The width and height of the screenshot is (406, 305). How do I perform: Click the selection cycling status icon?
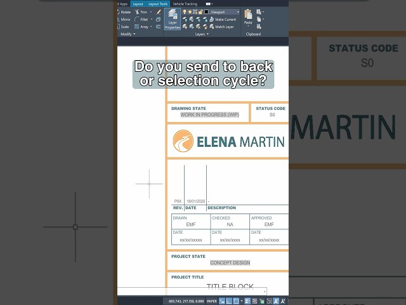[262, 301]
